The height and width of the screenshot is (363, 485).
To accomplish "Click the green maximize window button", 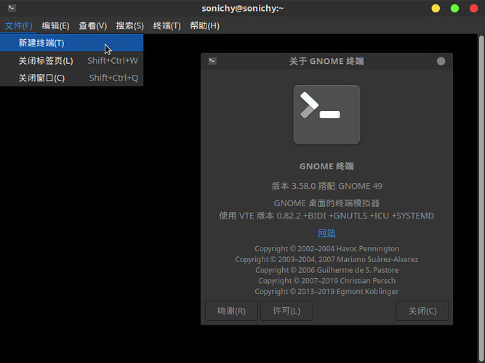I will [x=454, y=8].
